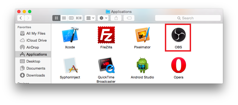Open Downloads folder in sidebar

33,75
